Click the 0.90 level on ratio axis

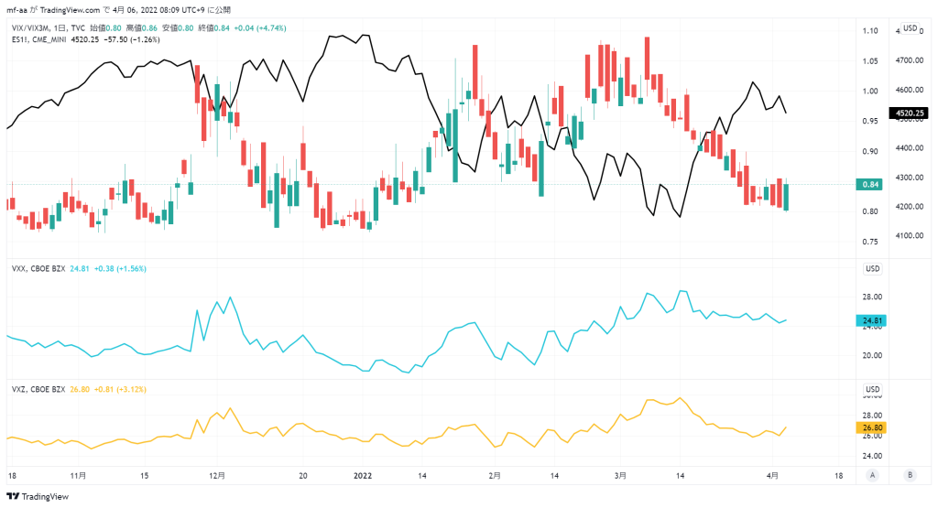click(870, 152)
